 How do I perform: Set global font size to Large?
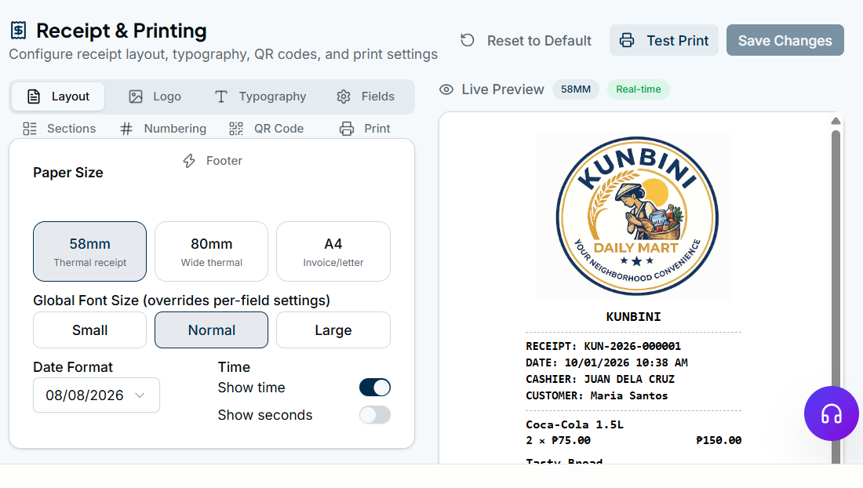(333, 330)
